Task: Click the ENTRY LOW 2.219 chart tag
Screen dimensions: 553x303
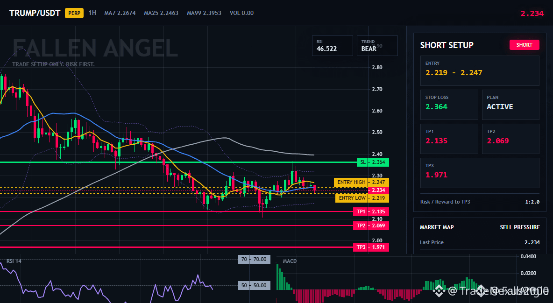Action: tap(362, 198)
